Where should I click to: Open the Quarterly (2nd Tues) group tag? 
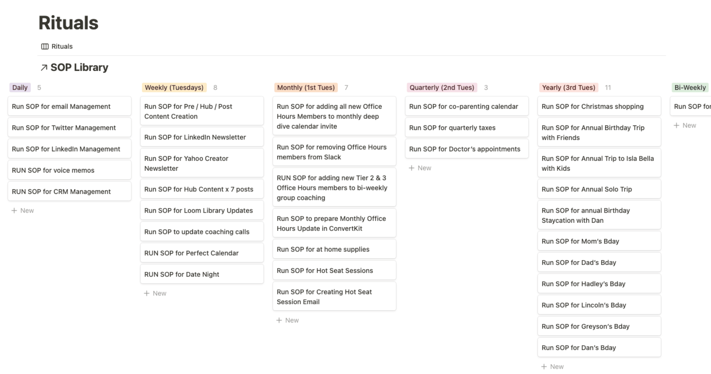[x=442, y=87]
